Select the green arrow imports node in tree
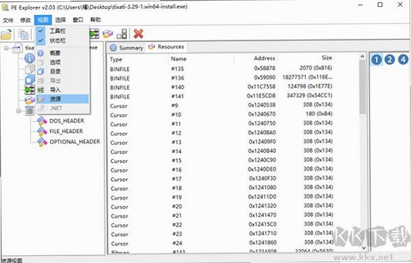The image size is (411, 263). coord(30,90)
